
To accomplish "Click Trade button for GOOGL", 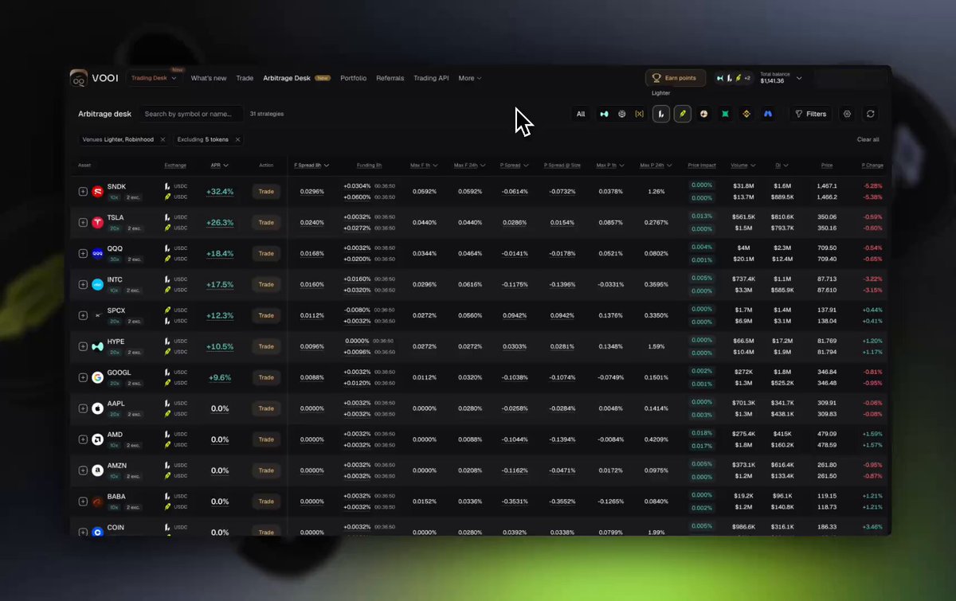I will [x=266, y=377].
